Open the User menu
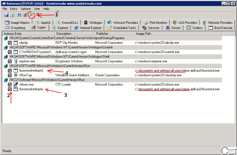The height and width of the screenshot is (155, 237). [x=37, y=9]
